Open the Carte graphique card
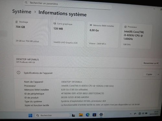Image resolution: width=162 pixels, height=121 pixels. 68,34
